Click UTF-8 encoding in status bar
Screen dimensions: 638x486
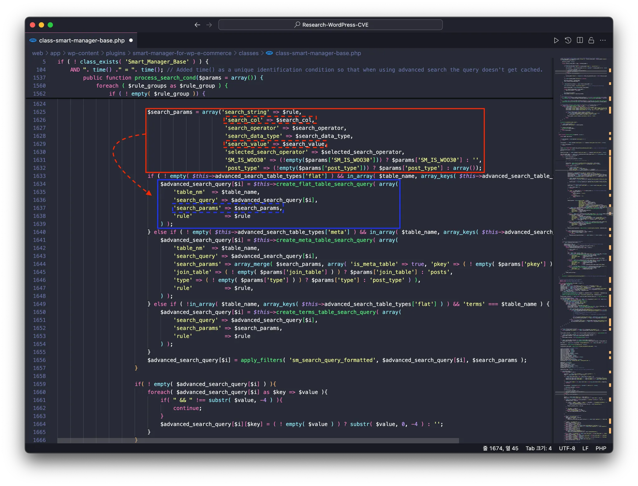click(567, 448)
